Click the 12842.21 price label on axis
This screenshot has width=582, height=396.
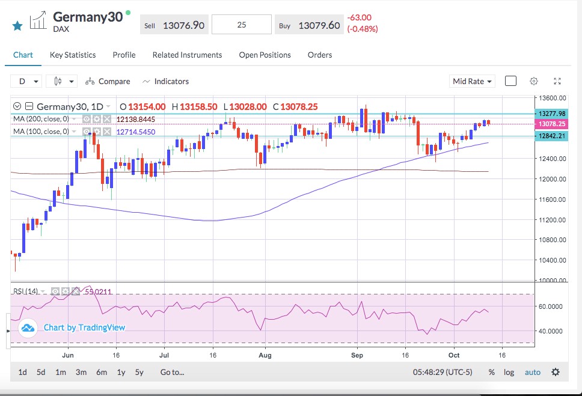[x=551, y=136]
